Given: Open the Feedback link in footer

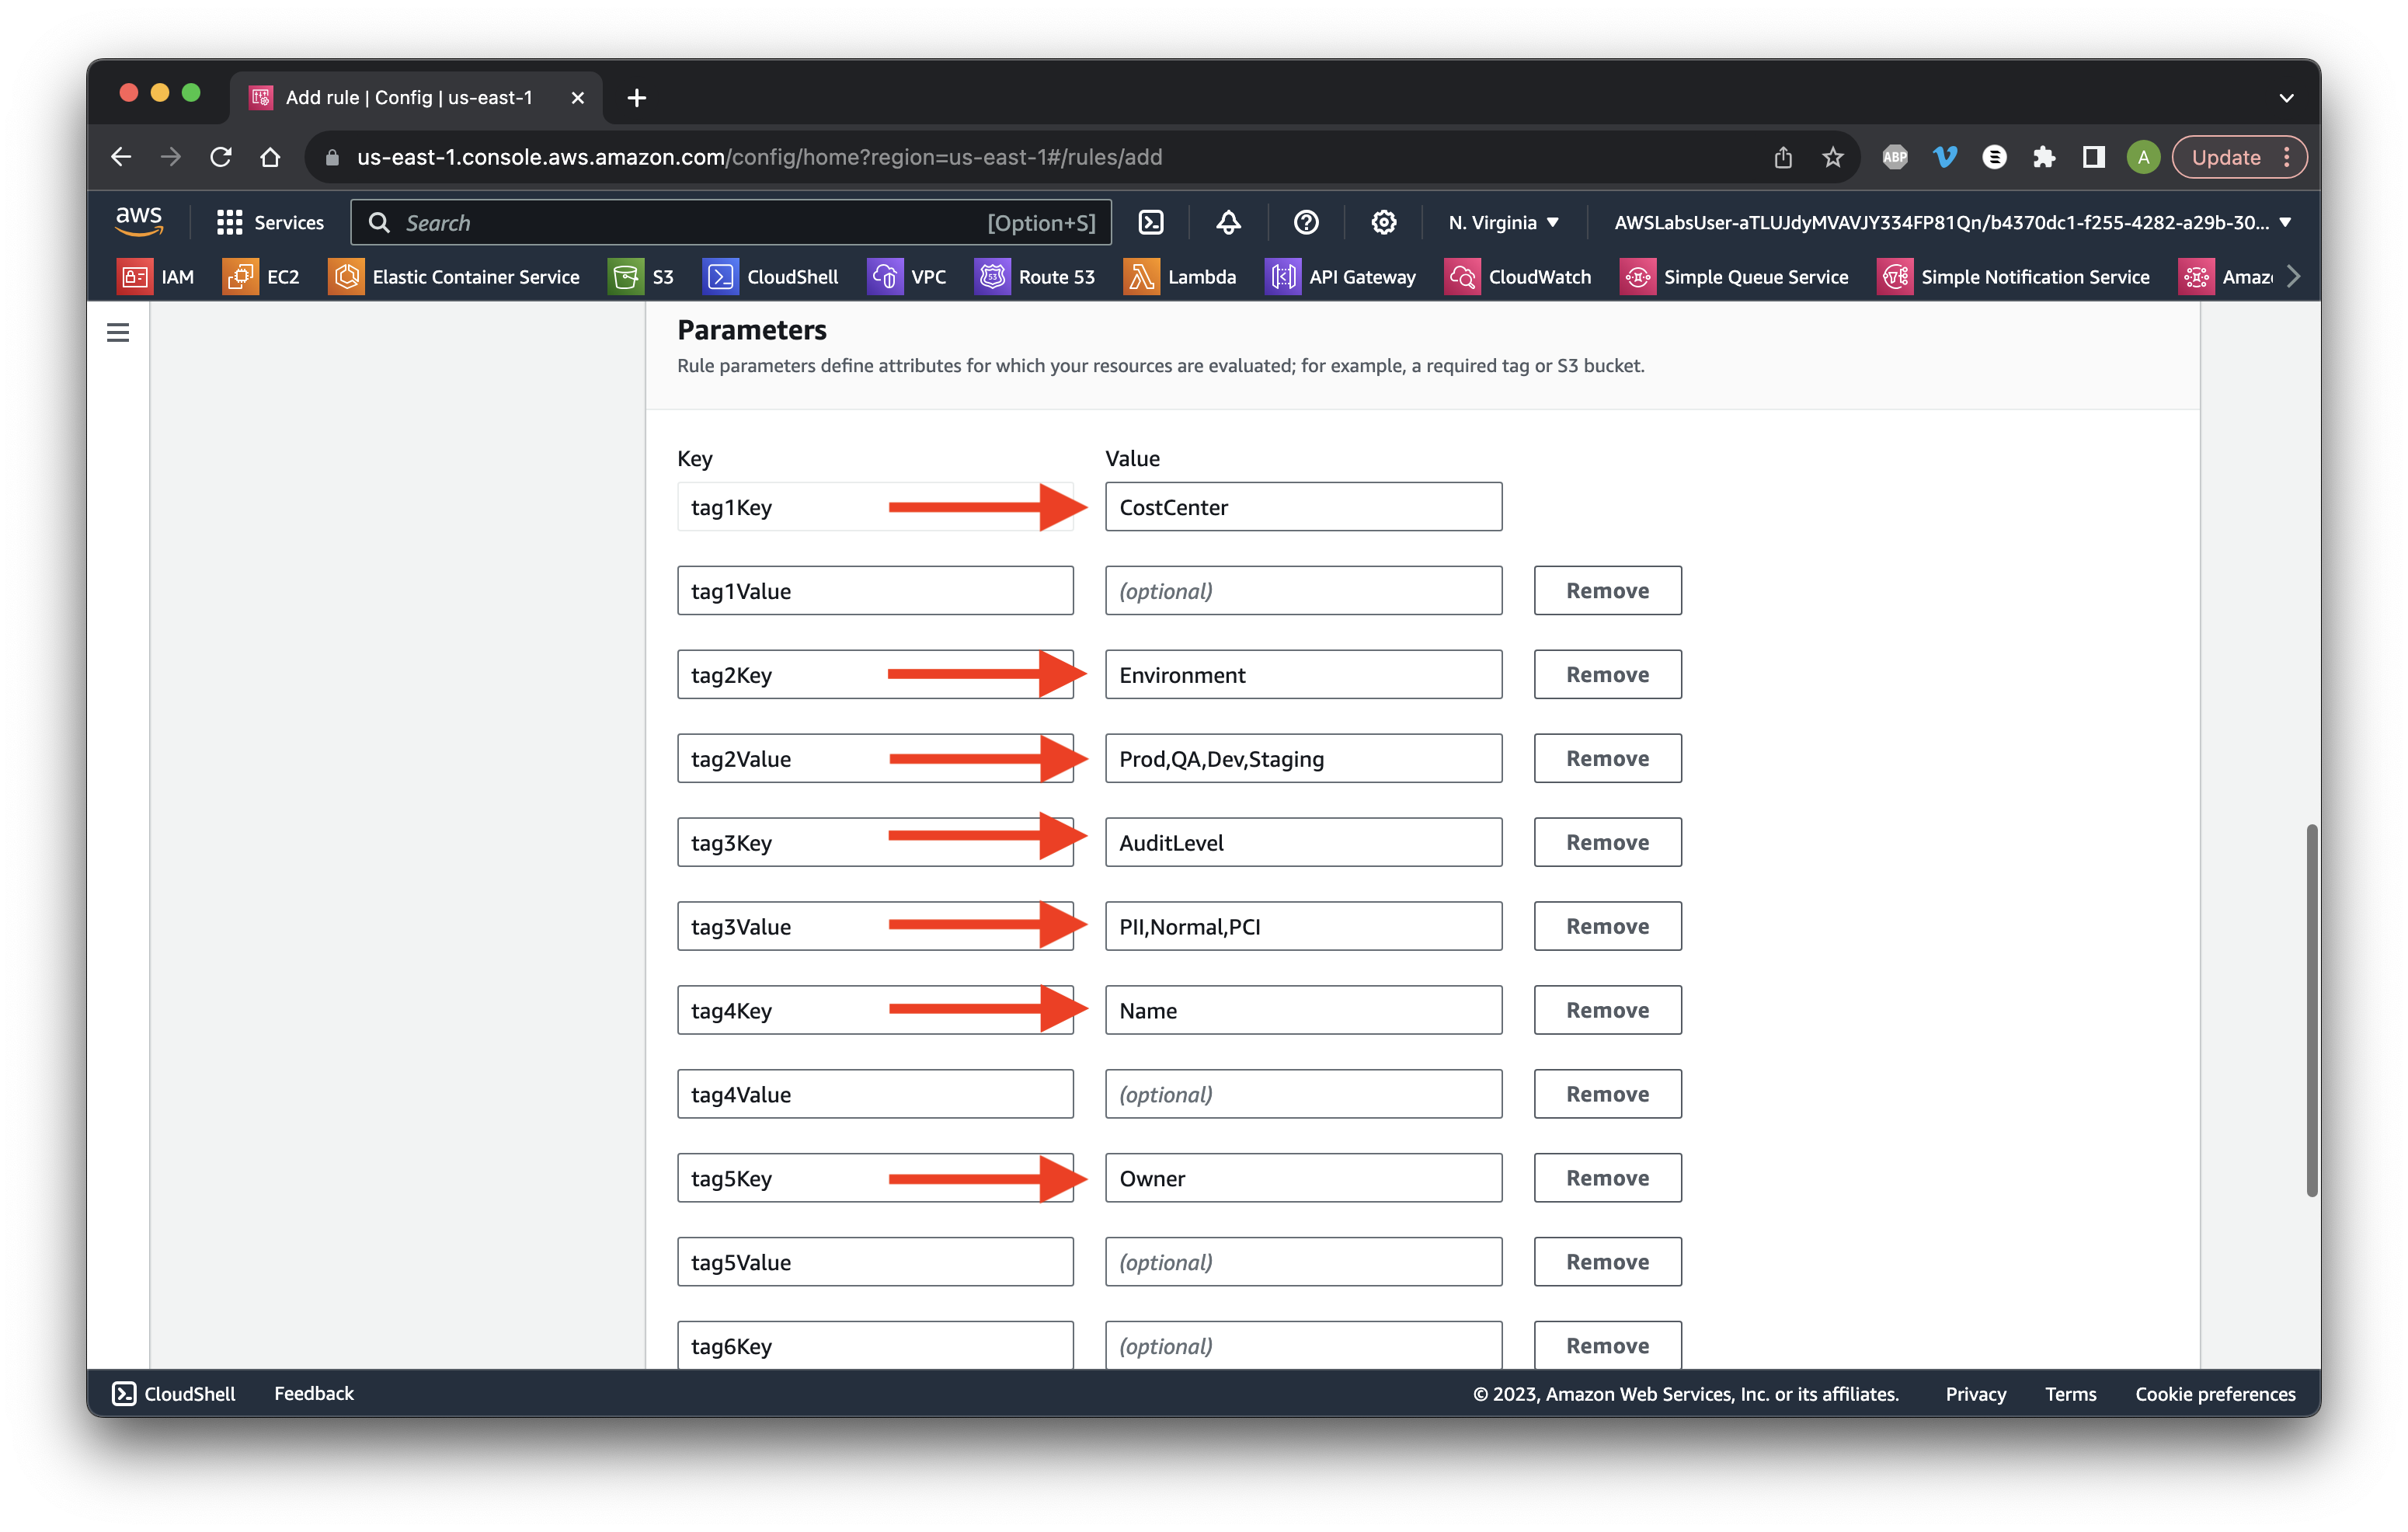Looking at the screenshot, I should coord(314,1393).
